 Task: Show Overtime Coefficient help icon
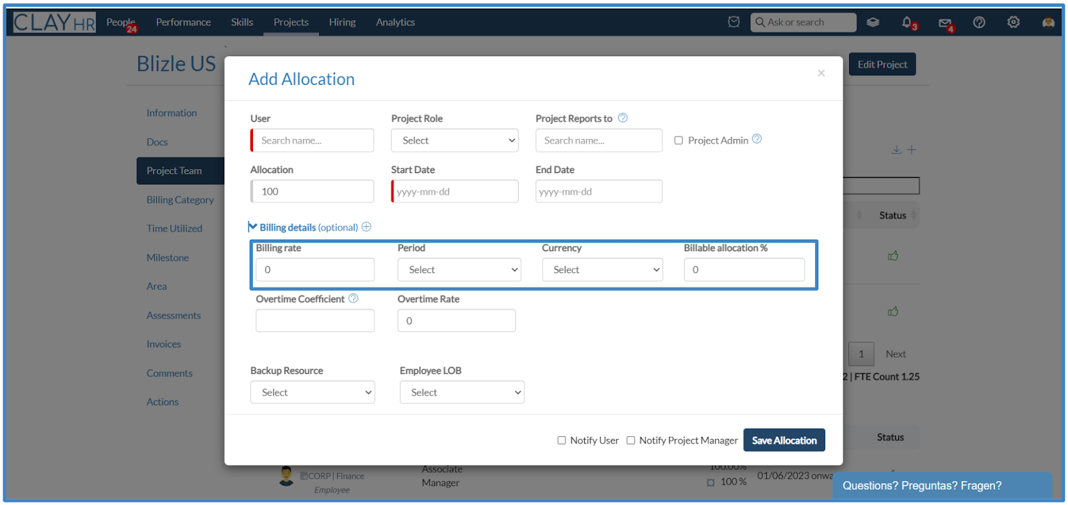[354, 299]
